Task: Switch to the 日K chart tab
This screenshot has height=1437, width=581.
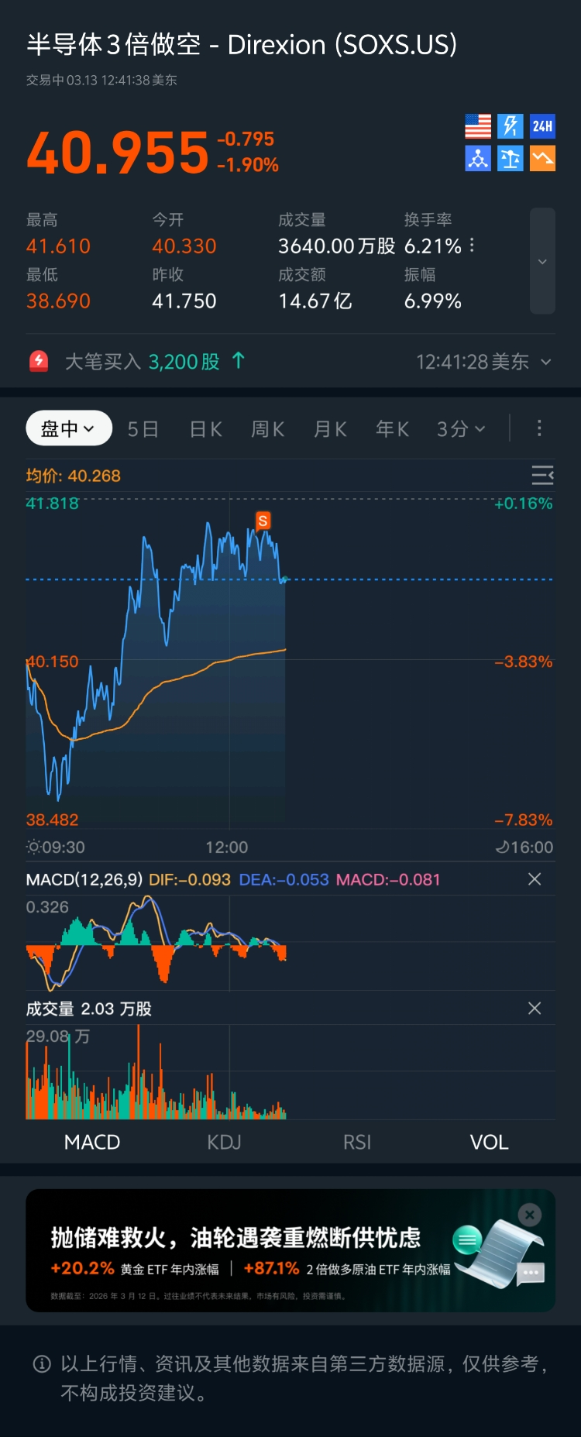Action: 206,428
